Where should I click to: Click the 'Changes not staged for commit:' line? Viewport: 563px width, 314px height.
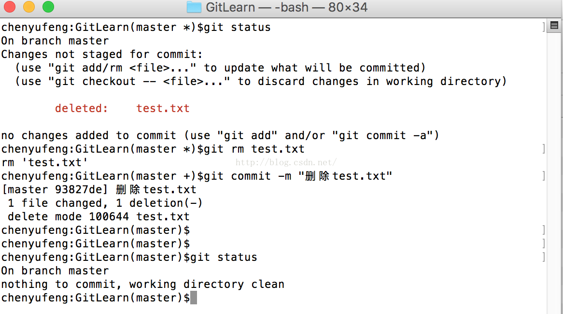101,55
